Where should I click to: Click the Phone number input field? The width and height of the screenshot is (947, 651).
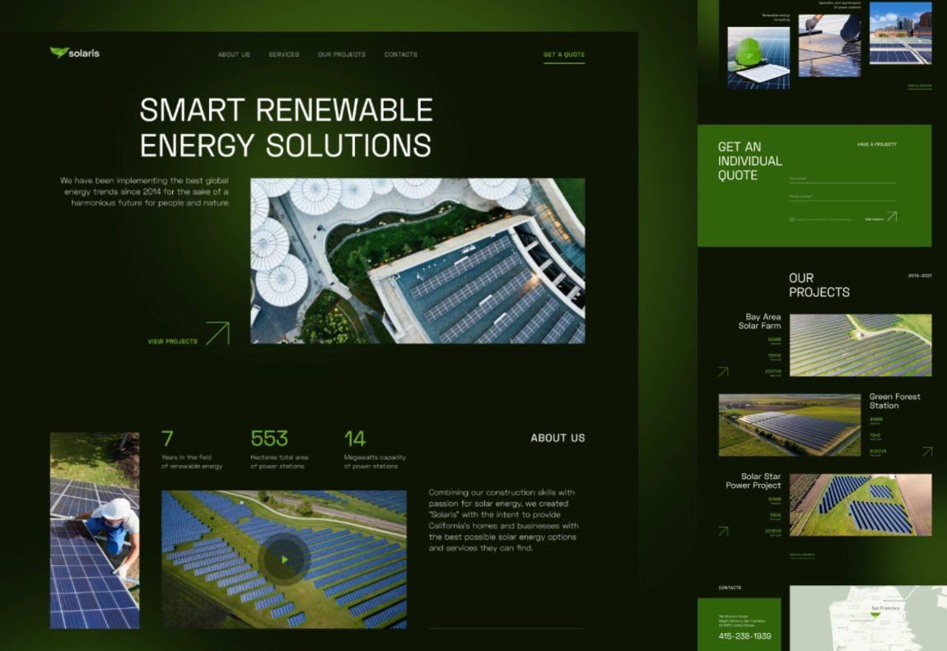coord(842,197)
